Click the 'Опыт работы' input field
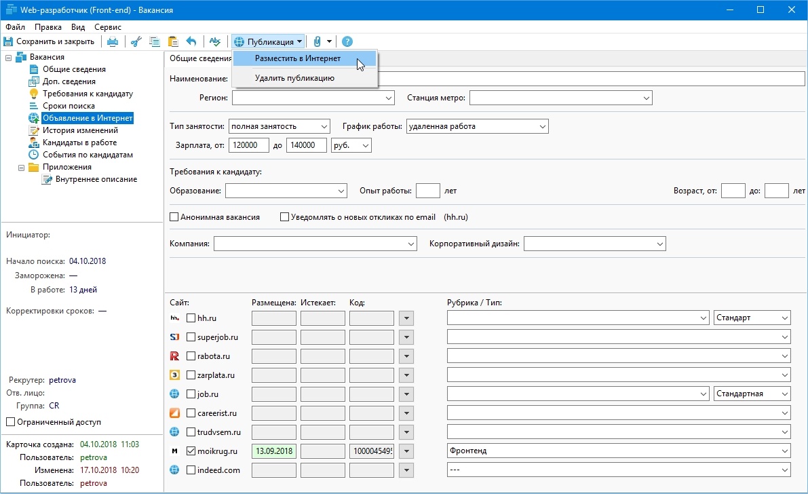The image size is (808, 494). pyautogui.click(x=427, y=191)
